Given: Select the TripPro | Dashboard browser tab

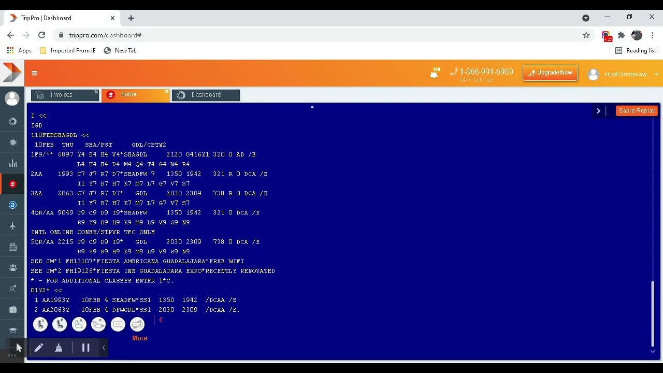Looking at the screenshot, I should [x=62, y=18].
